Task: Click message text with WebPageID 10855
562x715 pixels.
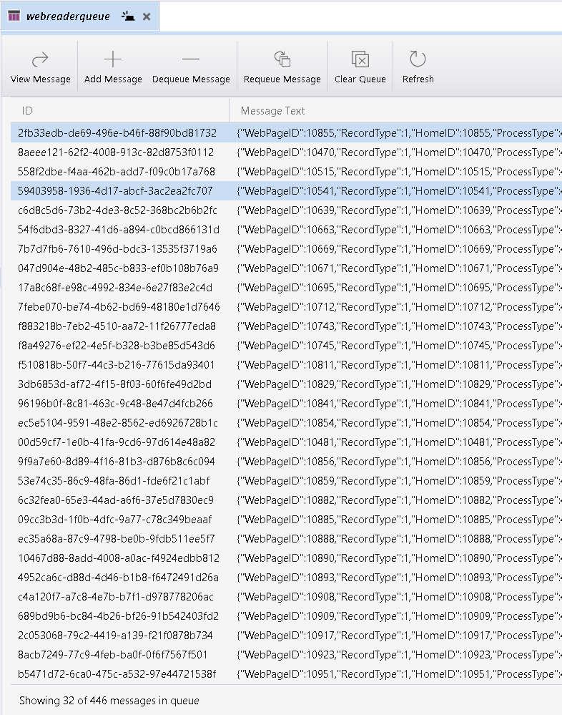Action: click(399, 132)
